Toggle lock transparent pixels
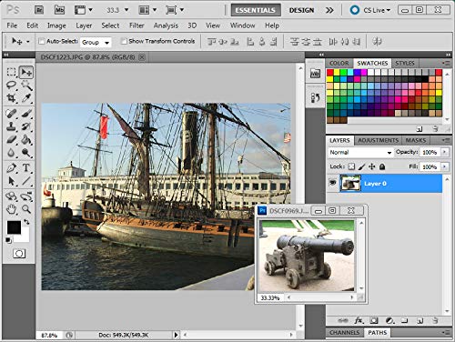455x342 pixels. [351, 166]
